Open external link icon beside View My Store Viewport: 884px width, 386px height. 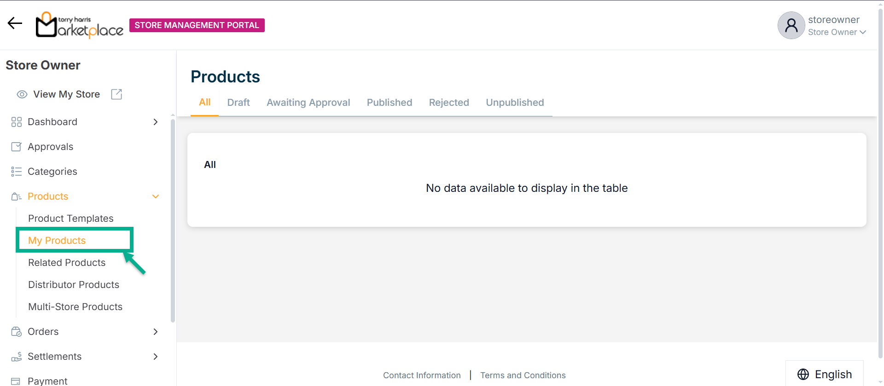tap(116, 94)
